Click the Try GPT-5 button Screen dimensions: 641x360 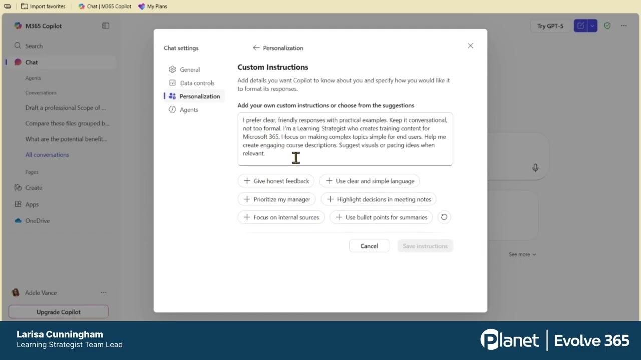[x=550, y=26]
